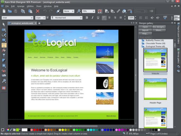Image resolution: width=181 pixels, height=136 pixels.
Task: Set center text alignment
Action: (109, 18)
